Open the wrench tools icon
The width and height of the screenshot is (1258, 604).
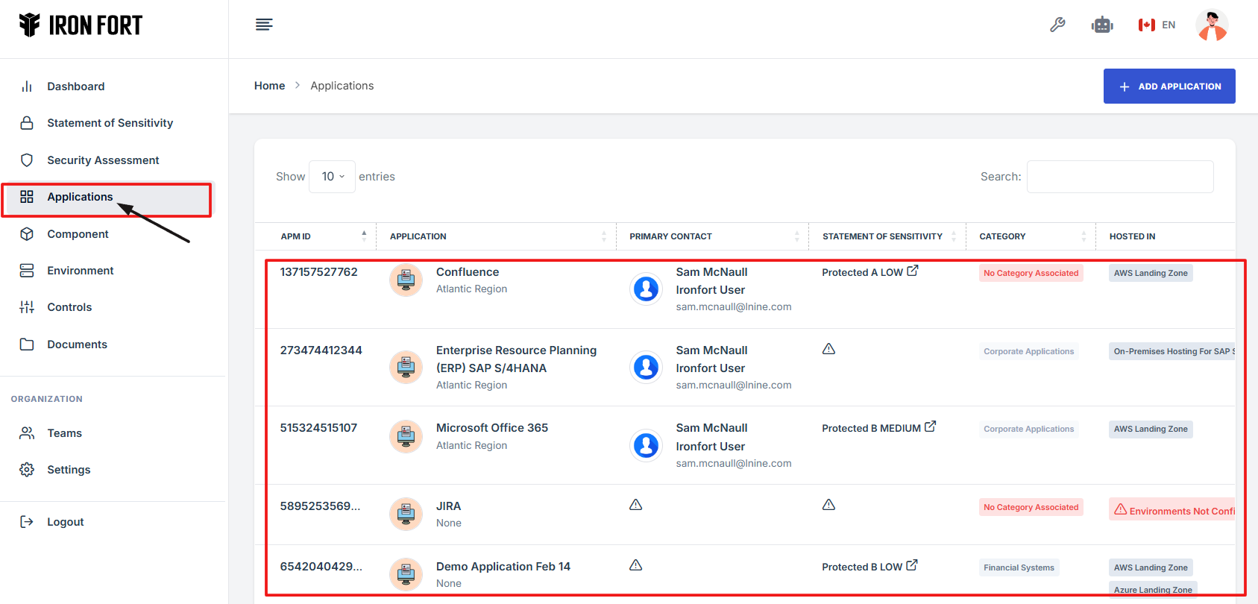click(x=1057, y=25)
